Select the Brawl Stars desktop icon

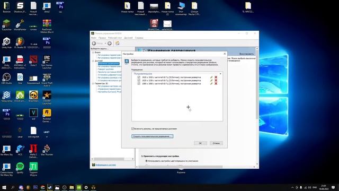[x=33, y=97]
